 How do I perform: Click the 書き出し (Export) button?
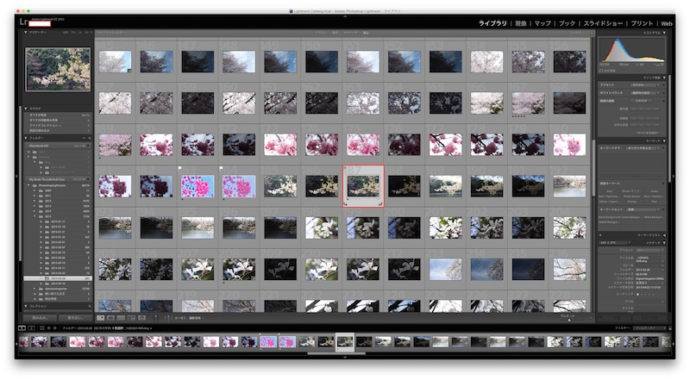(x=76, y=318)
